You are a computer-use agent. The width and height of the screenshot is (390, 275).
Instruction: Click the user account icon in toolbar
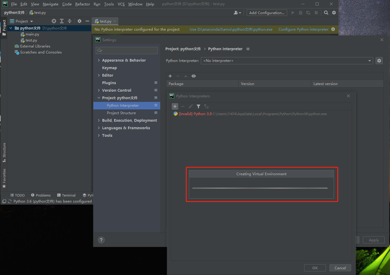point(237,13)
